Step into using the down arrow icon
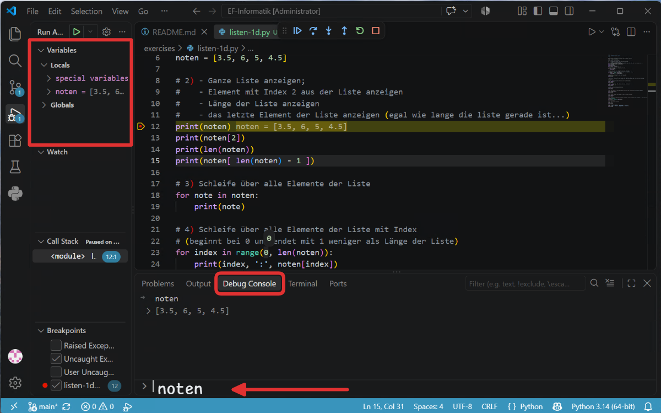Viewport: 661px width, 413px height. 329,31
